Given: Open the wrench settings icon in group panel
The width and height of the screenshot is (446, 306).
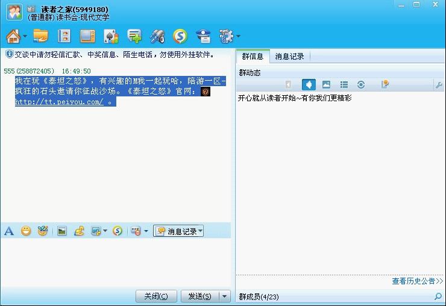Looking at the screenshot, I should [x=438, y=85].
